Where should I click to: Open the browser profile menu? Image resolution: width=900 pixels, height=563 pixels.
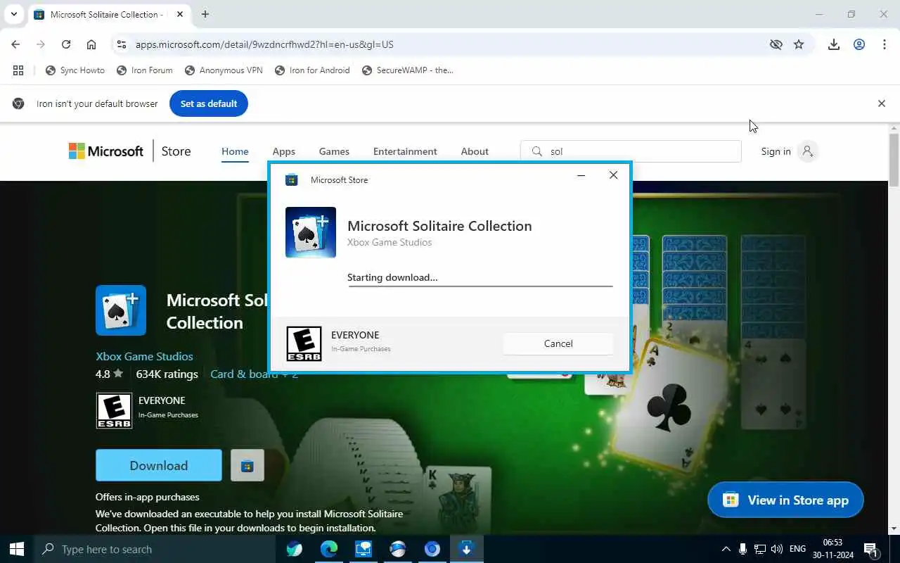859,44
